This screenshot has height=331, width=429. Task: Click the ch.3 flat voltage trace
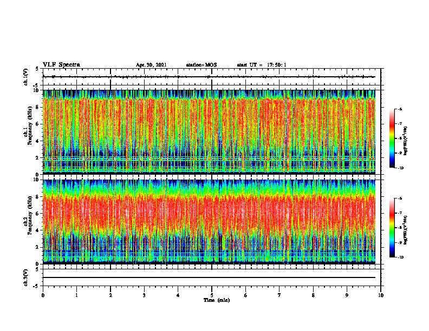coord(209,277)
